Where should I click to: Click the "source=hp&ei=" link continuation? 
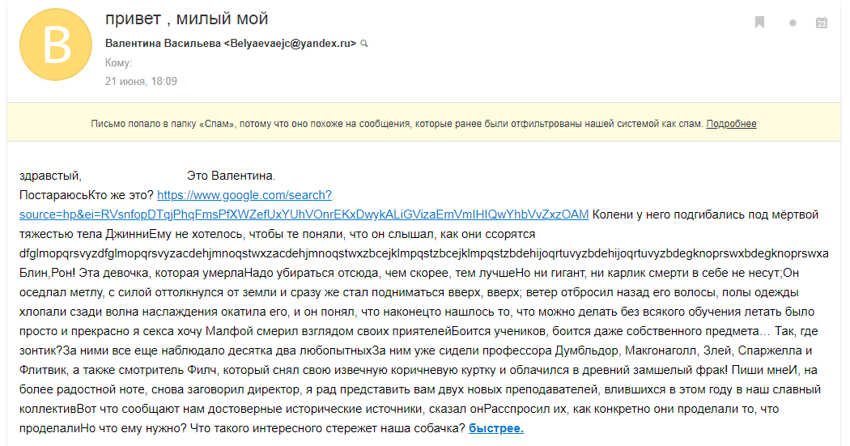pos(304,215)
